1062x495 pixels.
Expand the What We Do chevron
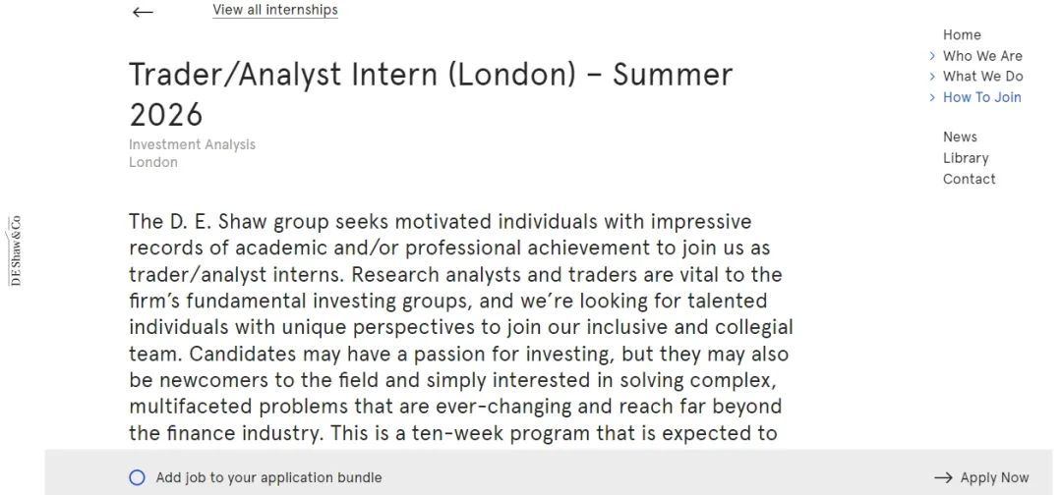tap(932, 77)
